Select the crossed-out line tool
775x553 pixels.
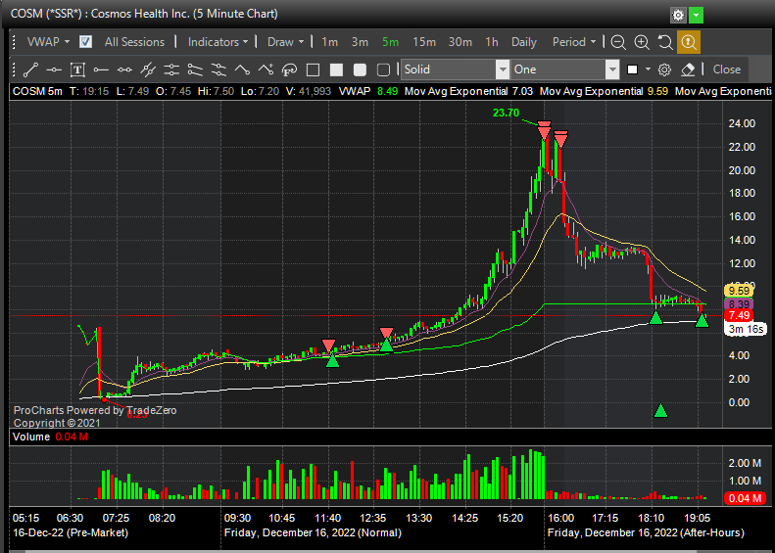pos(148,69)
